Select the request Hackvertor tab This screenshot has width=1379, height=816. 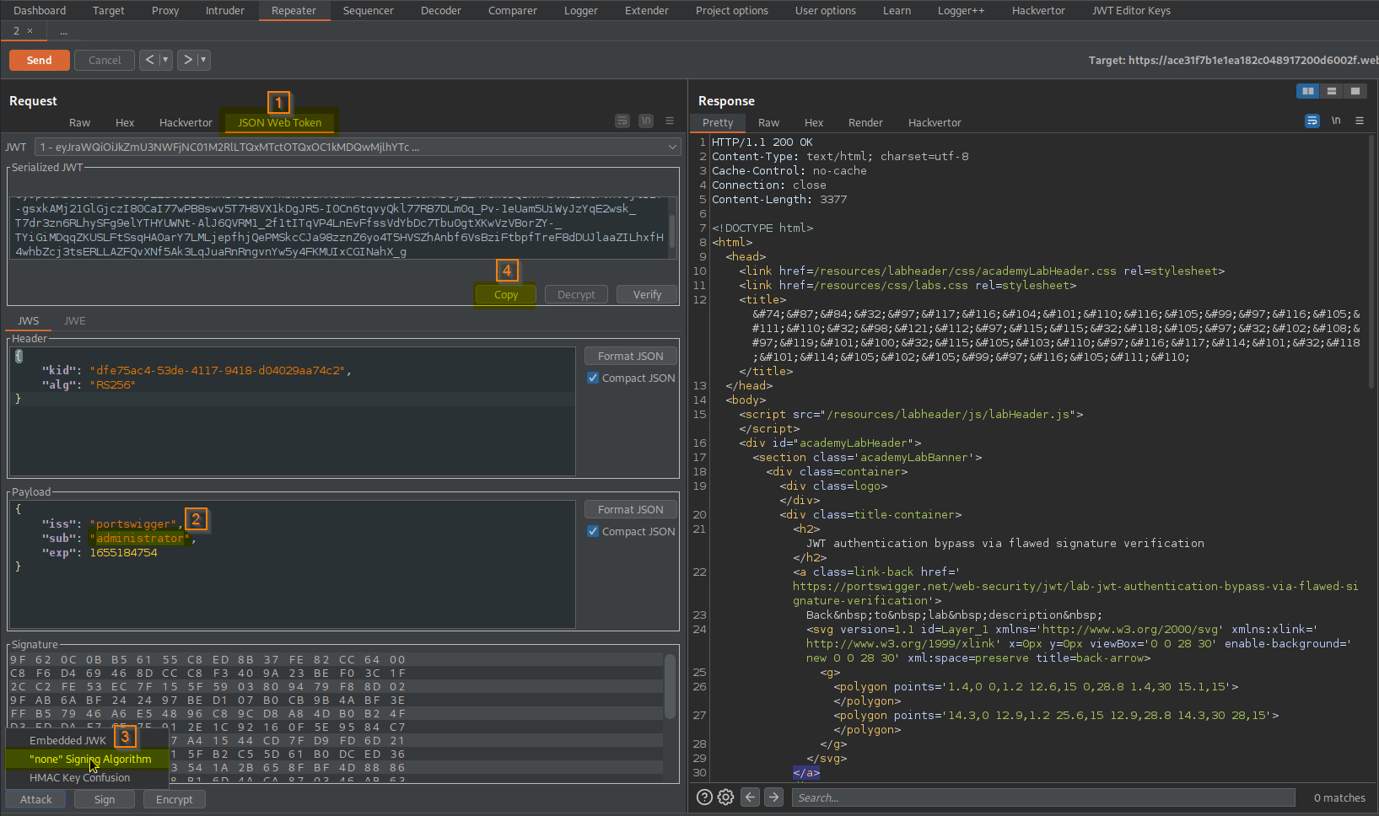click(186, 122)
